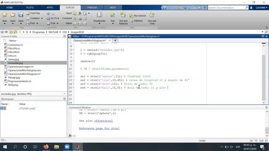Click the Compare files icon
Image resolution: width=269 pixels, height=151 pixels.
(28, 18)
